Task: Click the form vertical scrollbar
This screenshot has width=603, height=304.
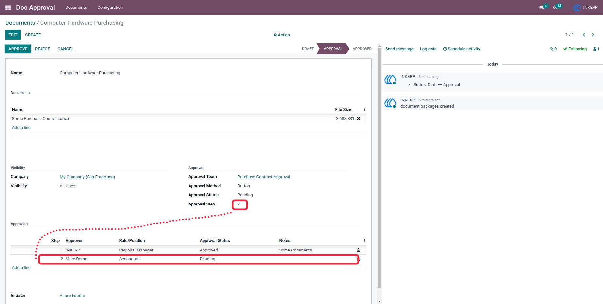Action: click(x=379, y=168)
